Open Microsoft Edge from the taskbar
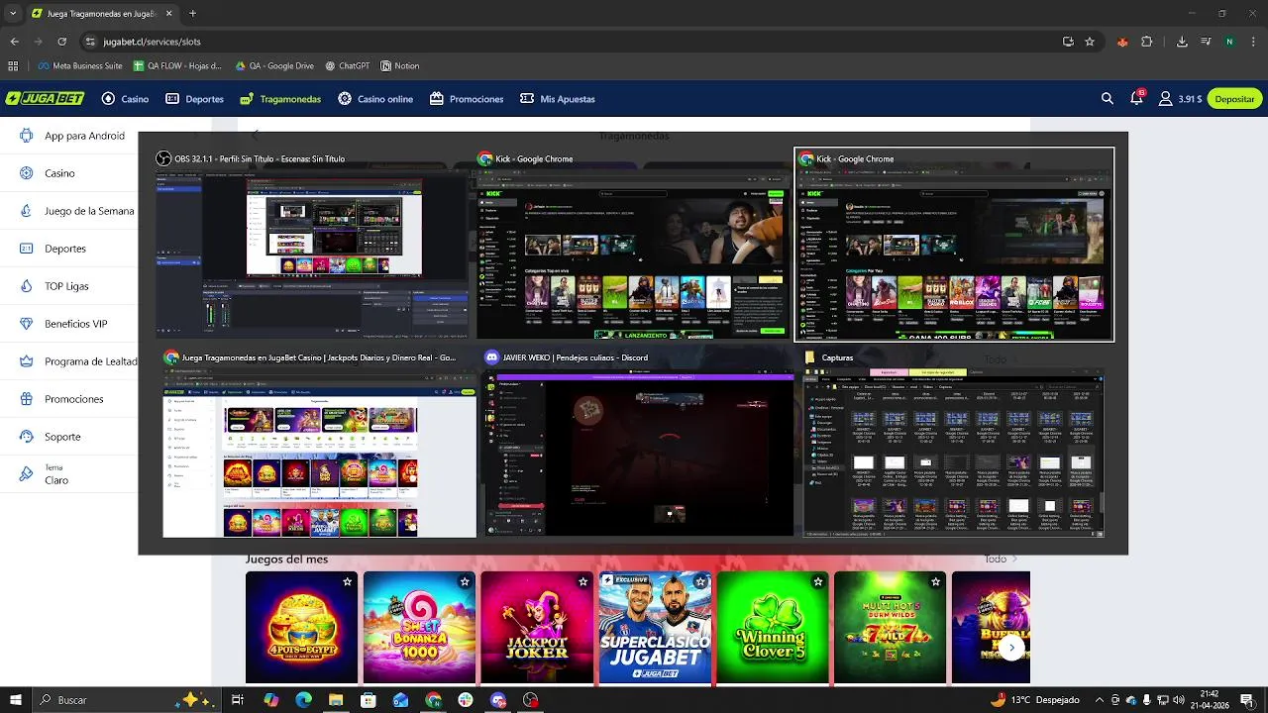This screenshot has width=1268, height=713. tap(303, 700)
